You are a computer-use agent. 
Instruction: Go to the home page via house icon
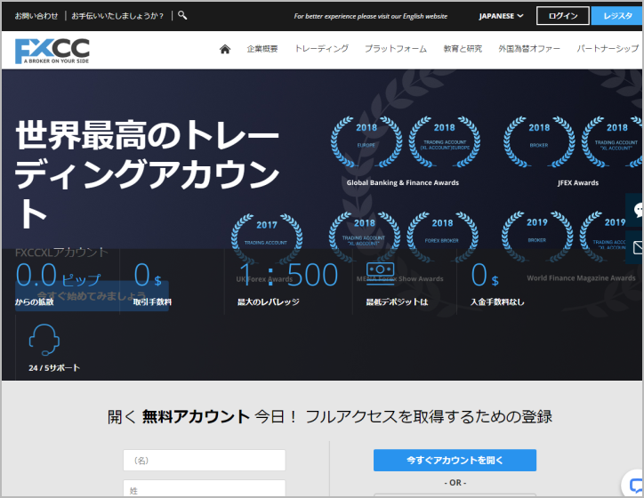pos(225,49)
